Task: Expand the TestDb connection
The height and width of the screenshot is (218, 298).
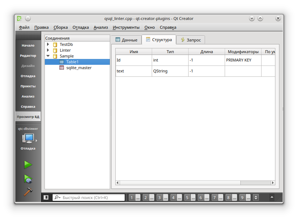Action: coord(48,44)
